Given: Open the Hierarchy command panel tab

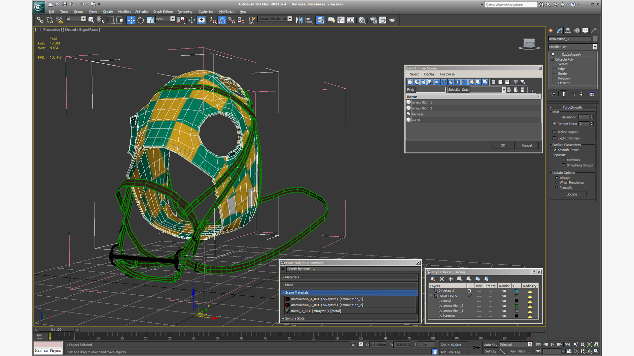Looking at the screenshot, I should pyautogui.click(x=568, y=30).
